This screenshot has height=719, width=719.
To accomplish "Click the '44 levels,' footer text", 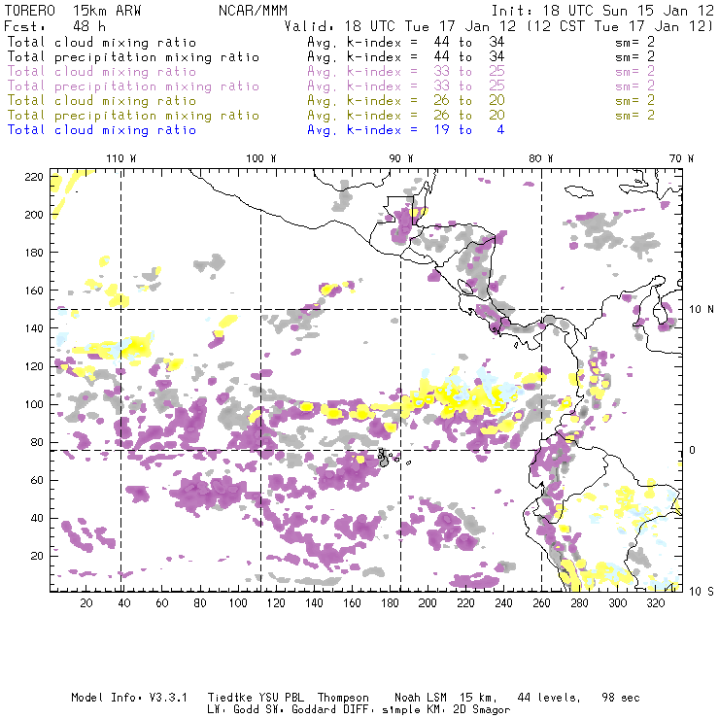I will 549,698.
